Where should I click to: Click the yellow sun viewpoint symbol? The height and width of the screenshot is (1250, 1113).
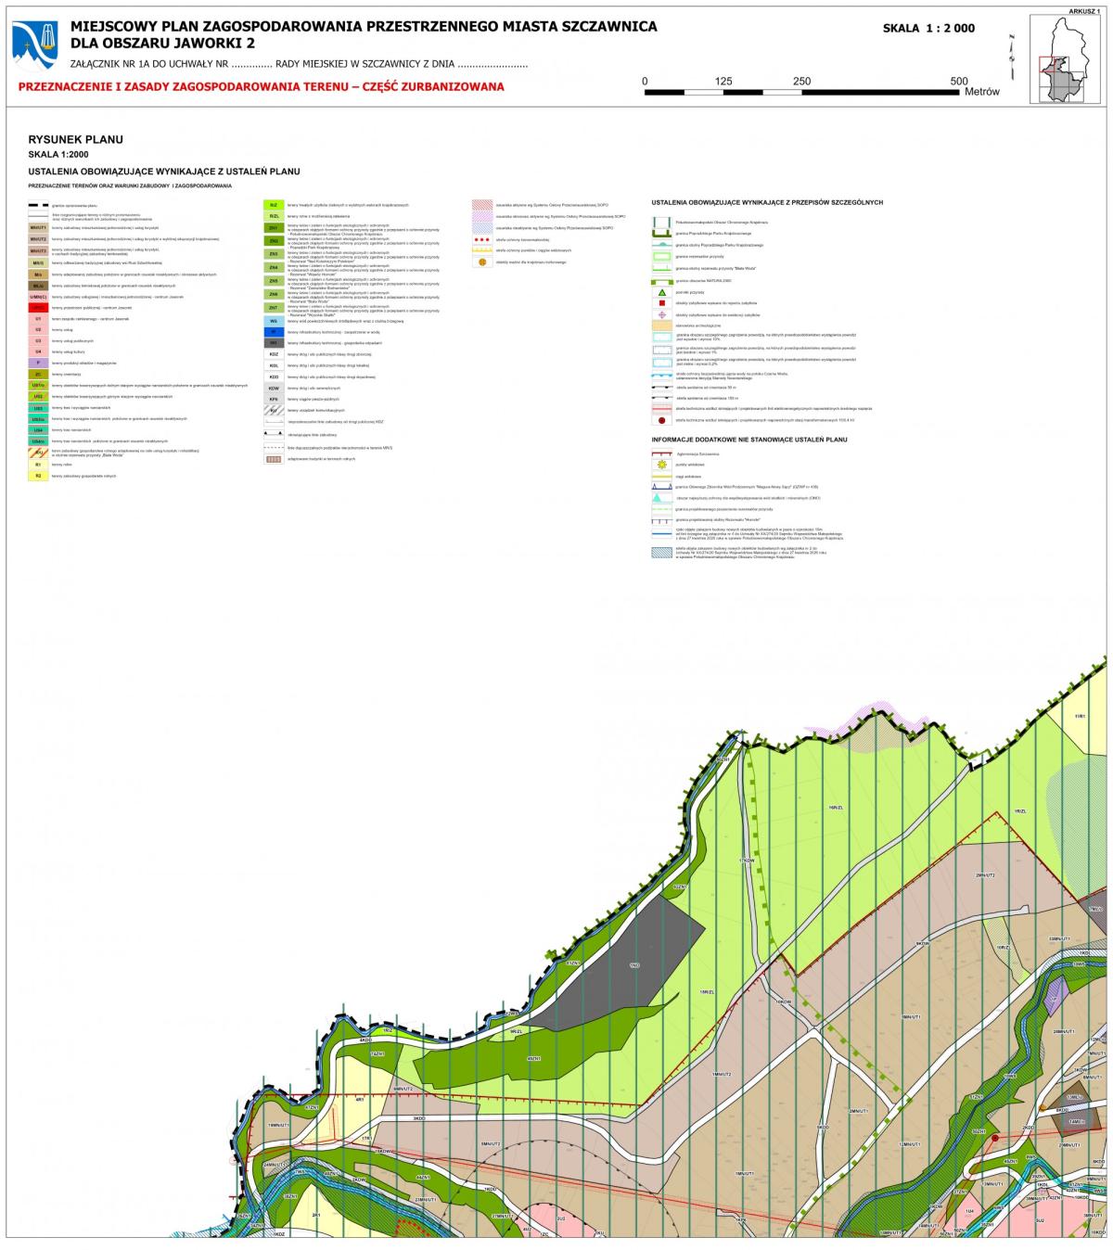[662, 465]
